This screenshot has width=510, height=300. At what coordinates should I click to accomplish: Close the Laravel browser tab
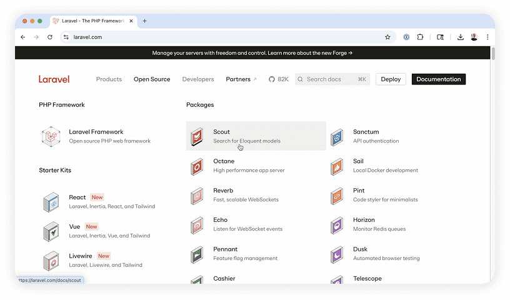(x=131, y=21)
